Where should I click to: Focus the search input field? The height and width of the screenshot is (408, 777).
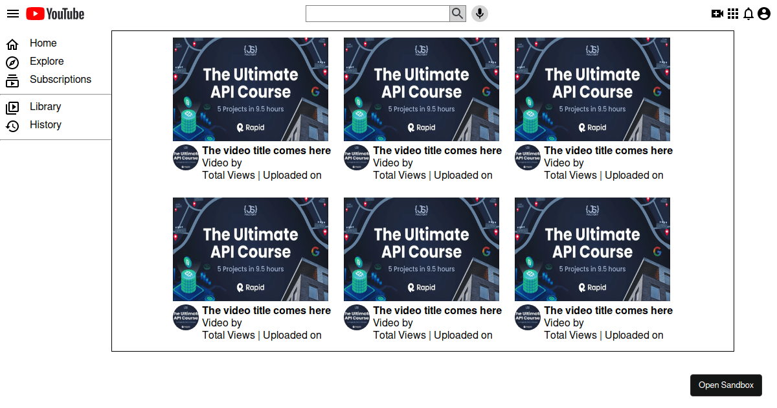point(377,14)
